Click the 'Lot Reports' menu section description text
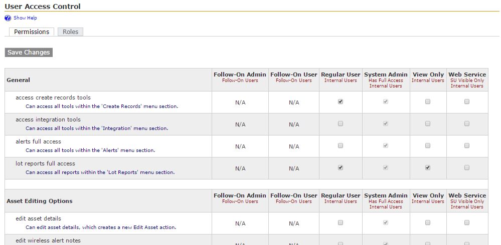Image resolution: width=501 pixels, height=245 pixels. [x=100, y=172]
